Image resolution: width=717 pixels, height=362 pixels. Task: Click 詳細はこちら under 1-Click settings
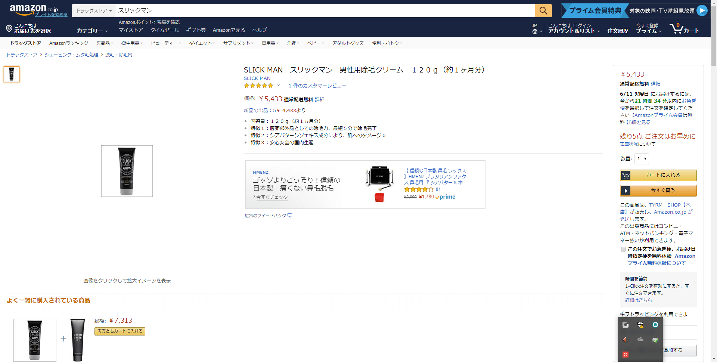tap(638, 300)
